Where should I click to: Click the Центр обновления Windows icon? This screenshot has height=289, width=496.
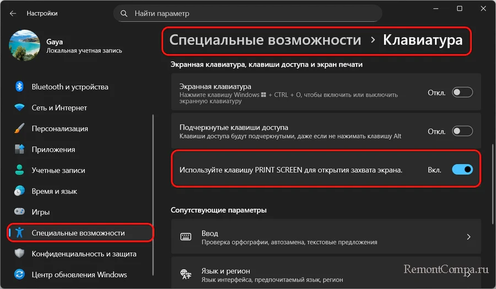[19, 275]
